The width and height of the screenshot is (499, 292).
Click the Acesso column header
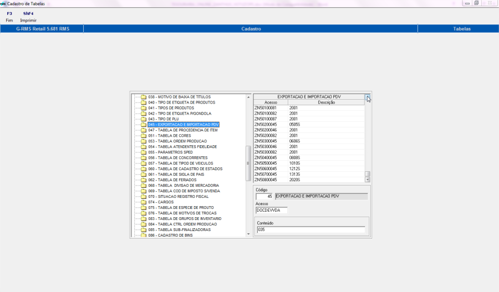pos(271,103)
